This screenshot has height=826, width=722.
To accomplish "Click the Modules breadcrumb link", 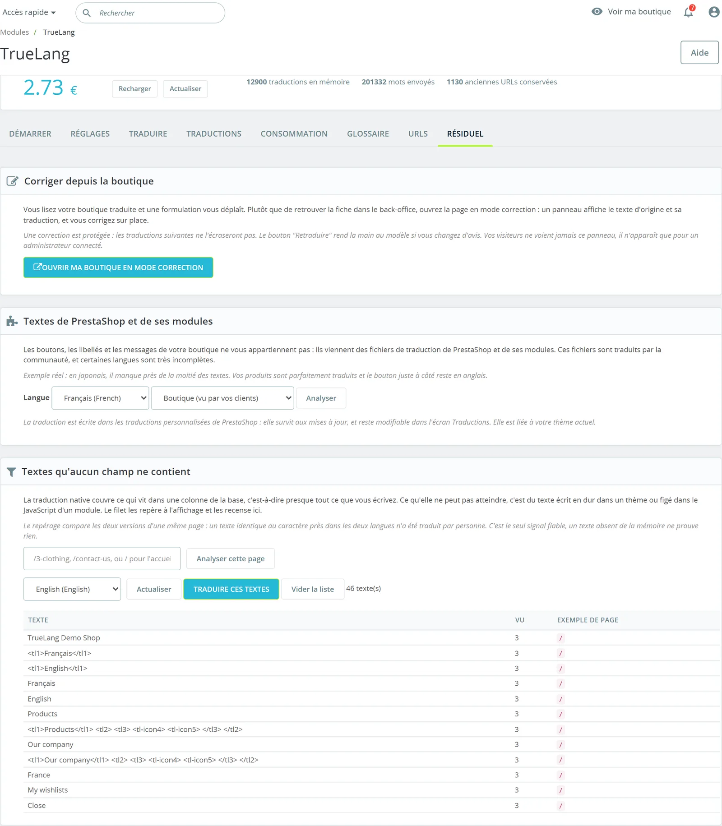I will [x=14, y=32].
